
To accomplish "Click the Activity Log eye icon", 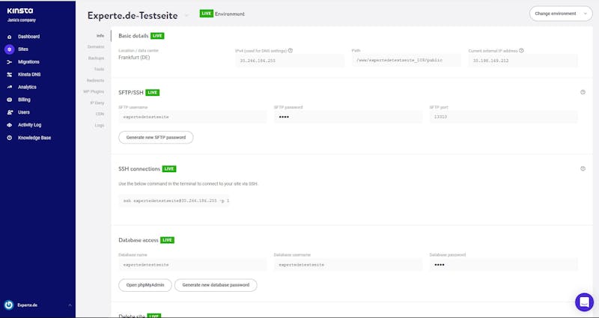I will [10, 125].
